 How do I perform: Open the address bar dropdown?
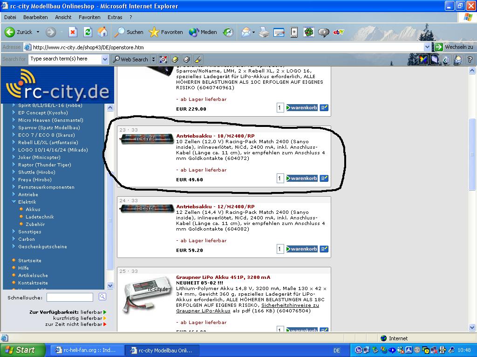click(427, 47)
